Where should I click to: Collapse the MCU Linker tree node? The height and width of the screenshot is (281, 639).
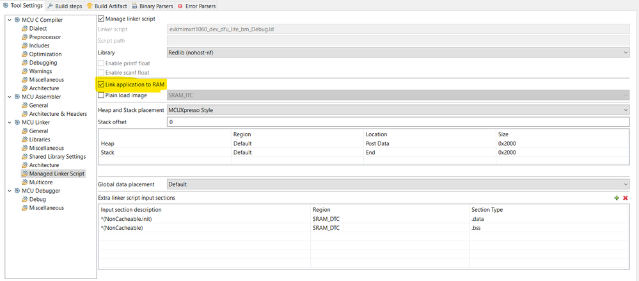coord(9,122)
